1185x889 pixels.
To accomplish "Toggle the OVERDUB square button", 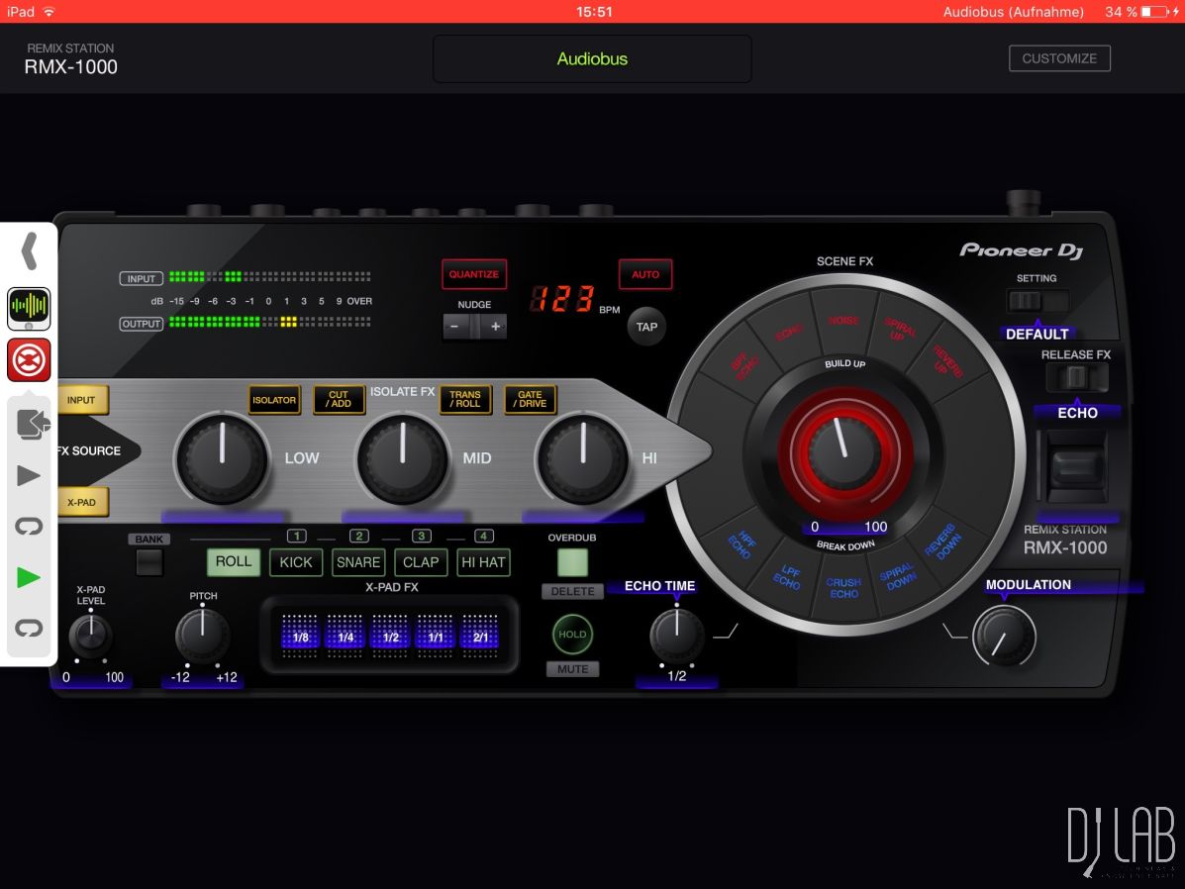I will tap(572, 562).
